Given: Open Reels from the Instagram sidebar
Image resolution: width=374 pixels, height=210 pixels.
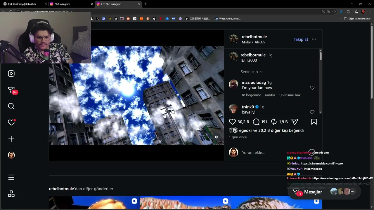Looking at the screenshot, I should pyautogui.click(x=11, y=73).
